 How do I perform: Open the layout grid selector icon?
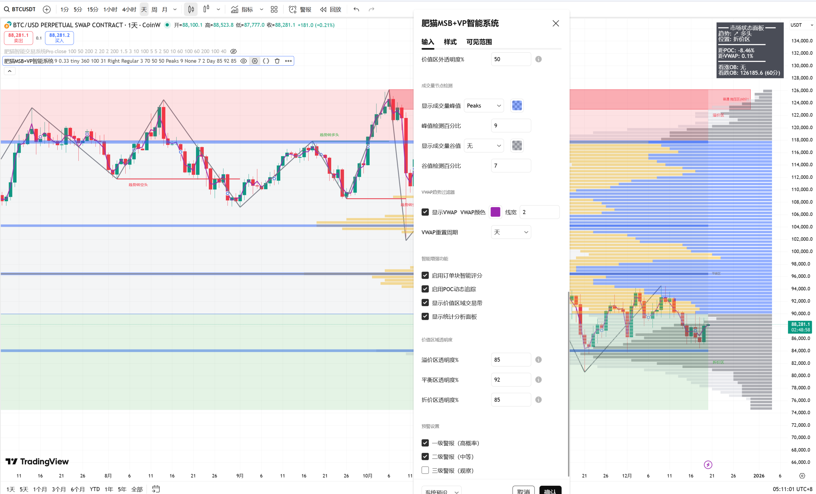274,9
